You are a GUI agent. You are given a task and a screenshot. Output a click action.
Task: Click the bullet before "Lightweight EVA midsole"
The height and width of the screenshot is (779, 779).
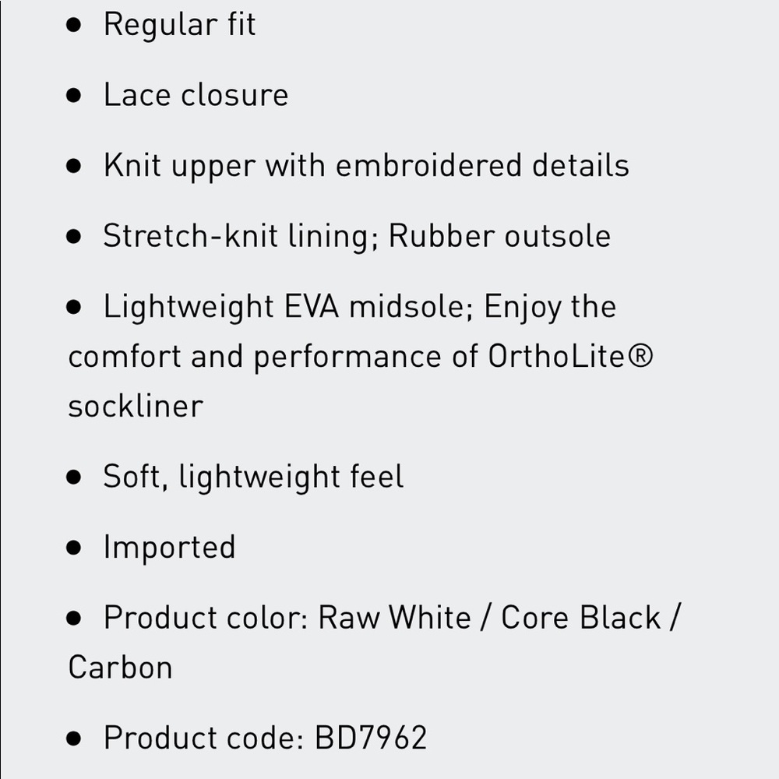(74, 307)
